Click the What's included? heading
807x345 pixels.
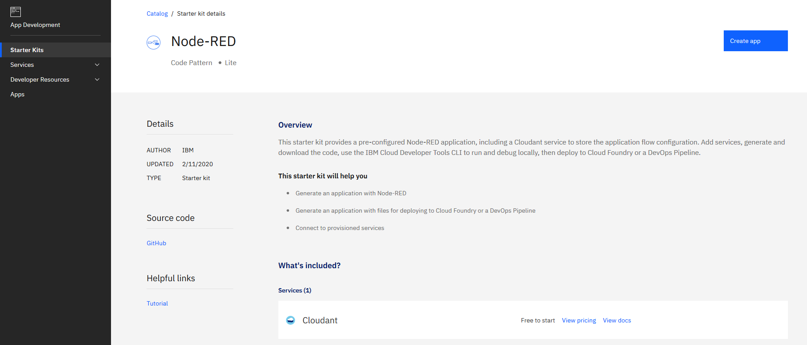(x=309, y=266)
